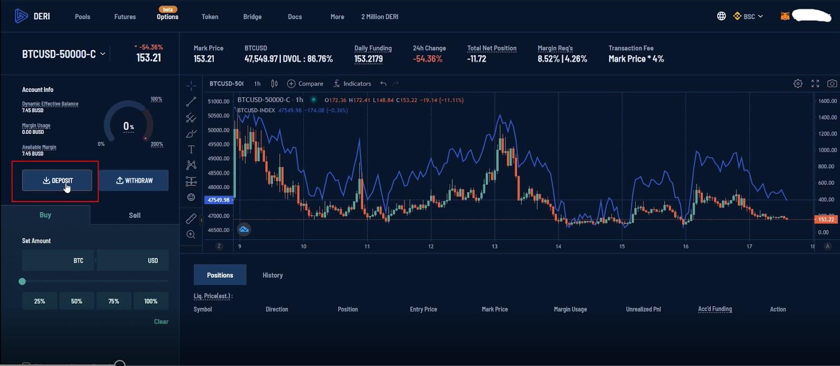Screen dimensions: 840x366
Task: Click the TradingView cloud logo on chart
Action: pyautogui.click(x=244, y=229)
